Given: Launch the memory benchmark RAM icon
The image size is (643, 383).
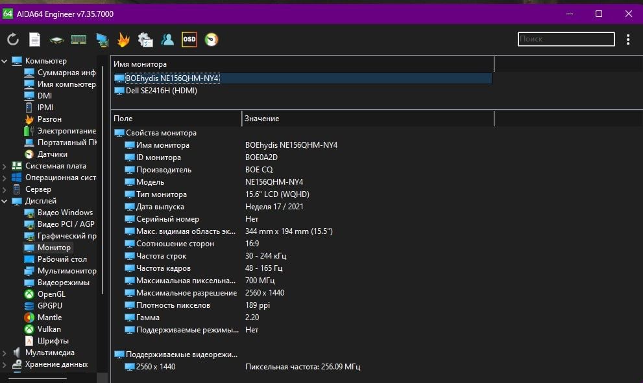Looking at the screenshot, I should click(x=79, y=40).
